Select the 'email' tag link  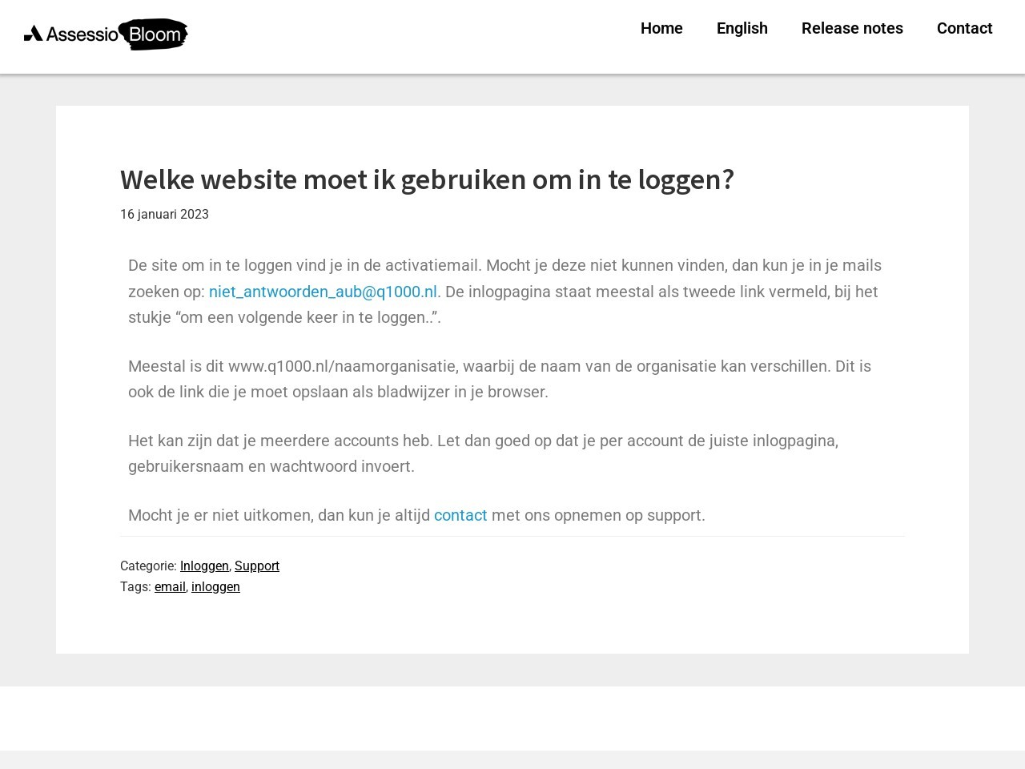point(170,586)
